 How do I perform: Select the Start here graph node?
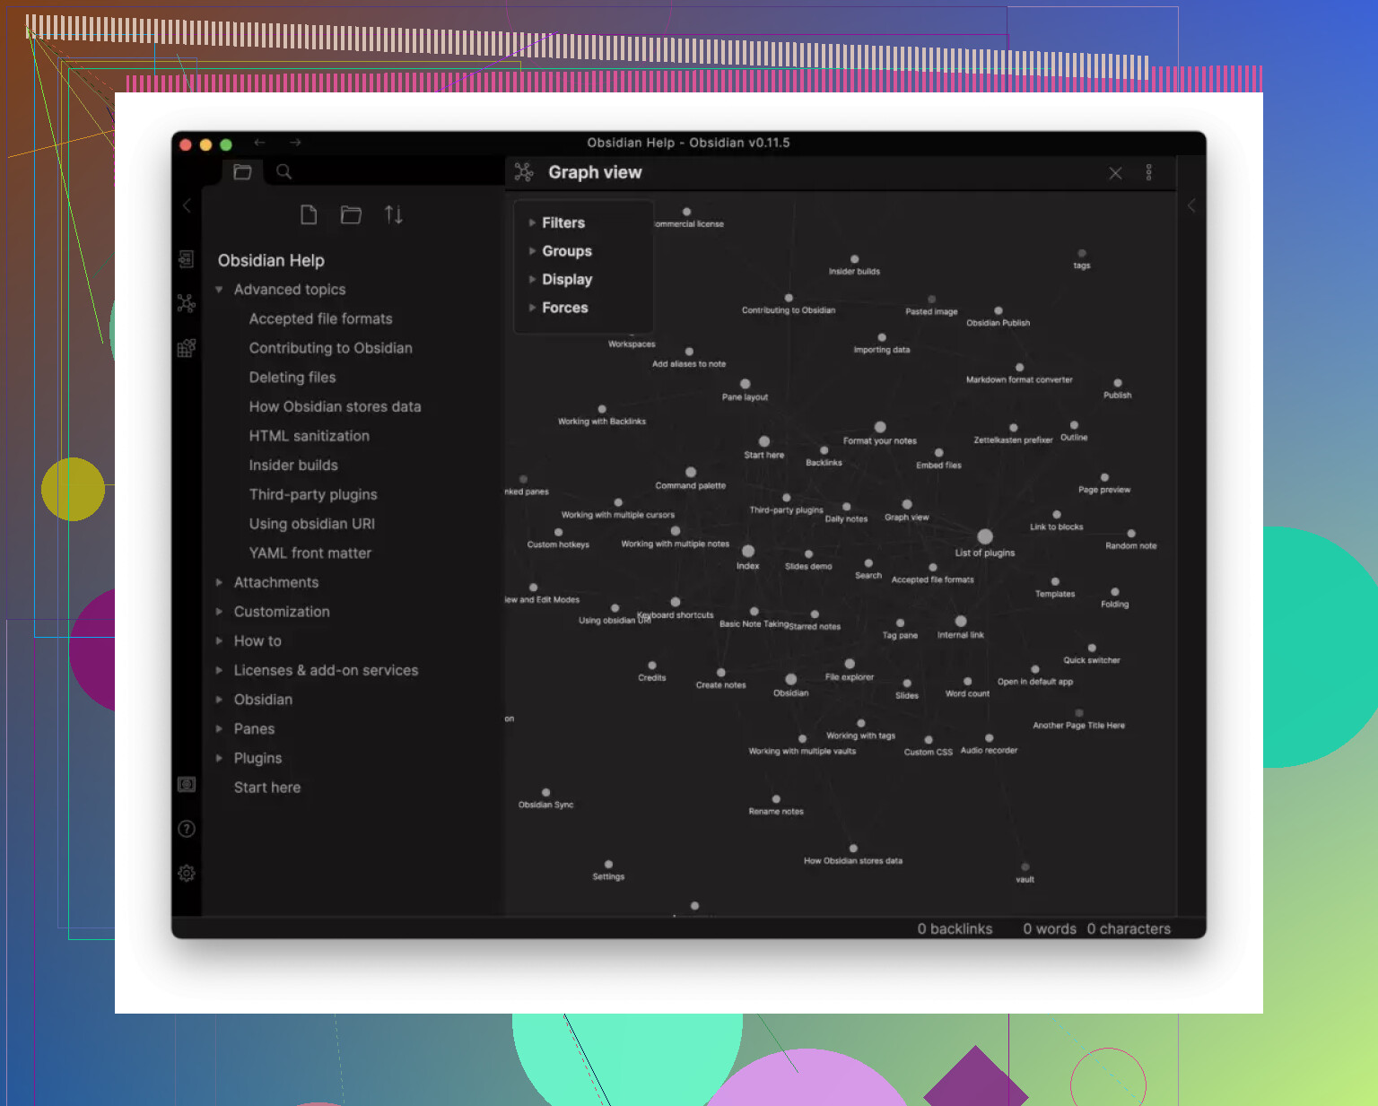tap(764, 441)
